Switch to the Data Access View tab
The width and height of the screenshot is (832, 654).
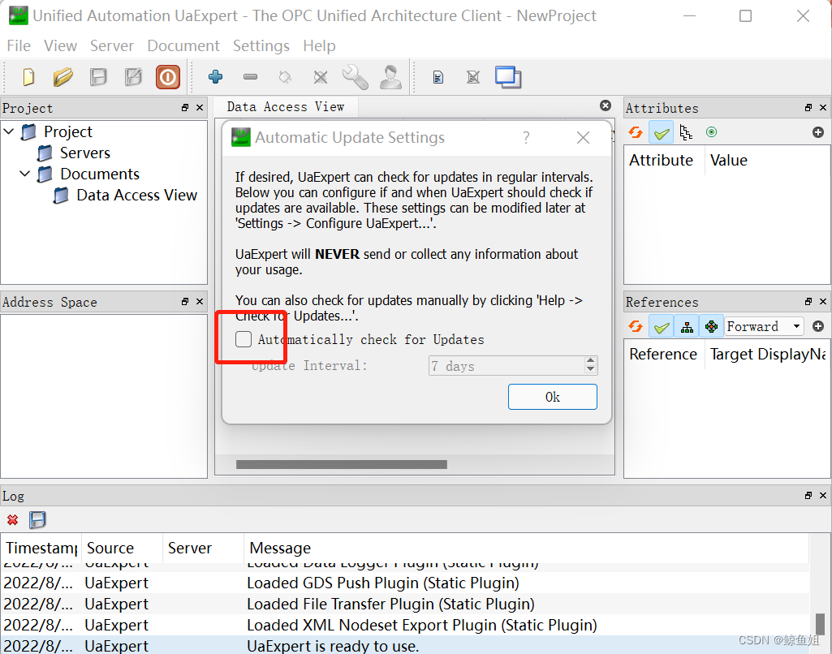pos(286,107)
